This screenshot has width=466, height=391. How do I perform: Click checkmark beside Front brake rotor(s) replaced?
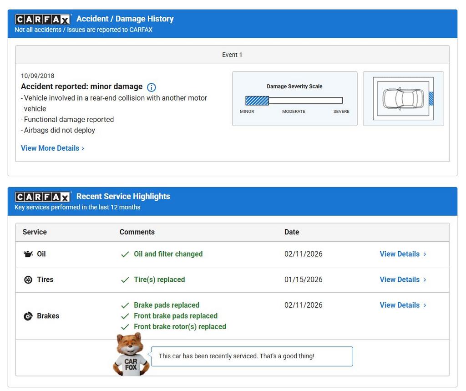pyautogui.click(x=125, y=327)
